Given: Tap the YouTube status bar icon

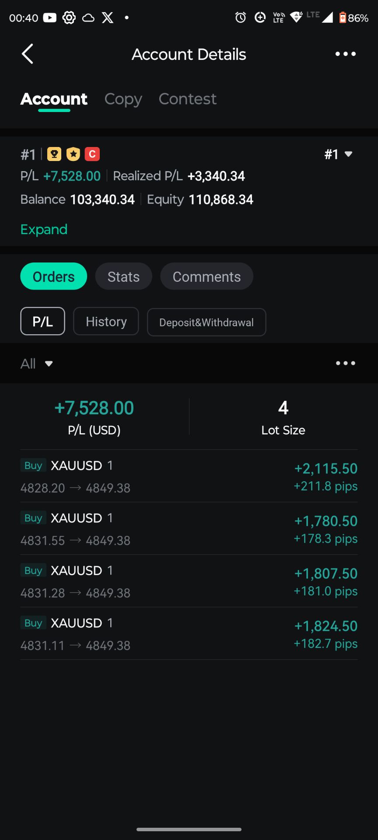Looking at the screenshot, I should (x=49, y=17).
